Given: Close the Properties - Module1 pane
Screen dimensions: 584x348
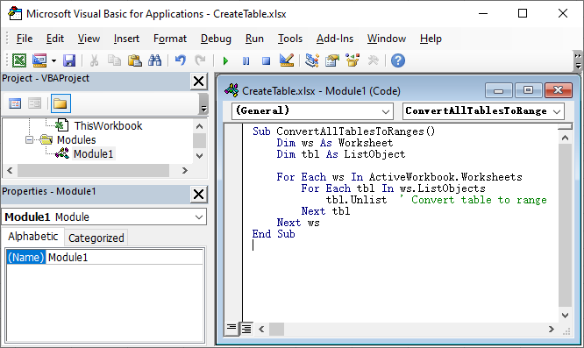Looking at the screenshot, I should [x=198, y=195].
